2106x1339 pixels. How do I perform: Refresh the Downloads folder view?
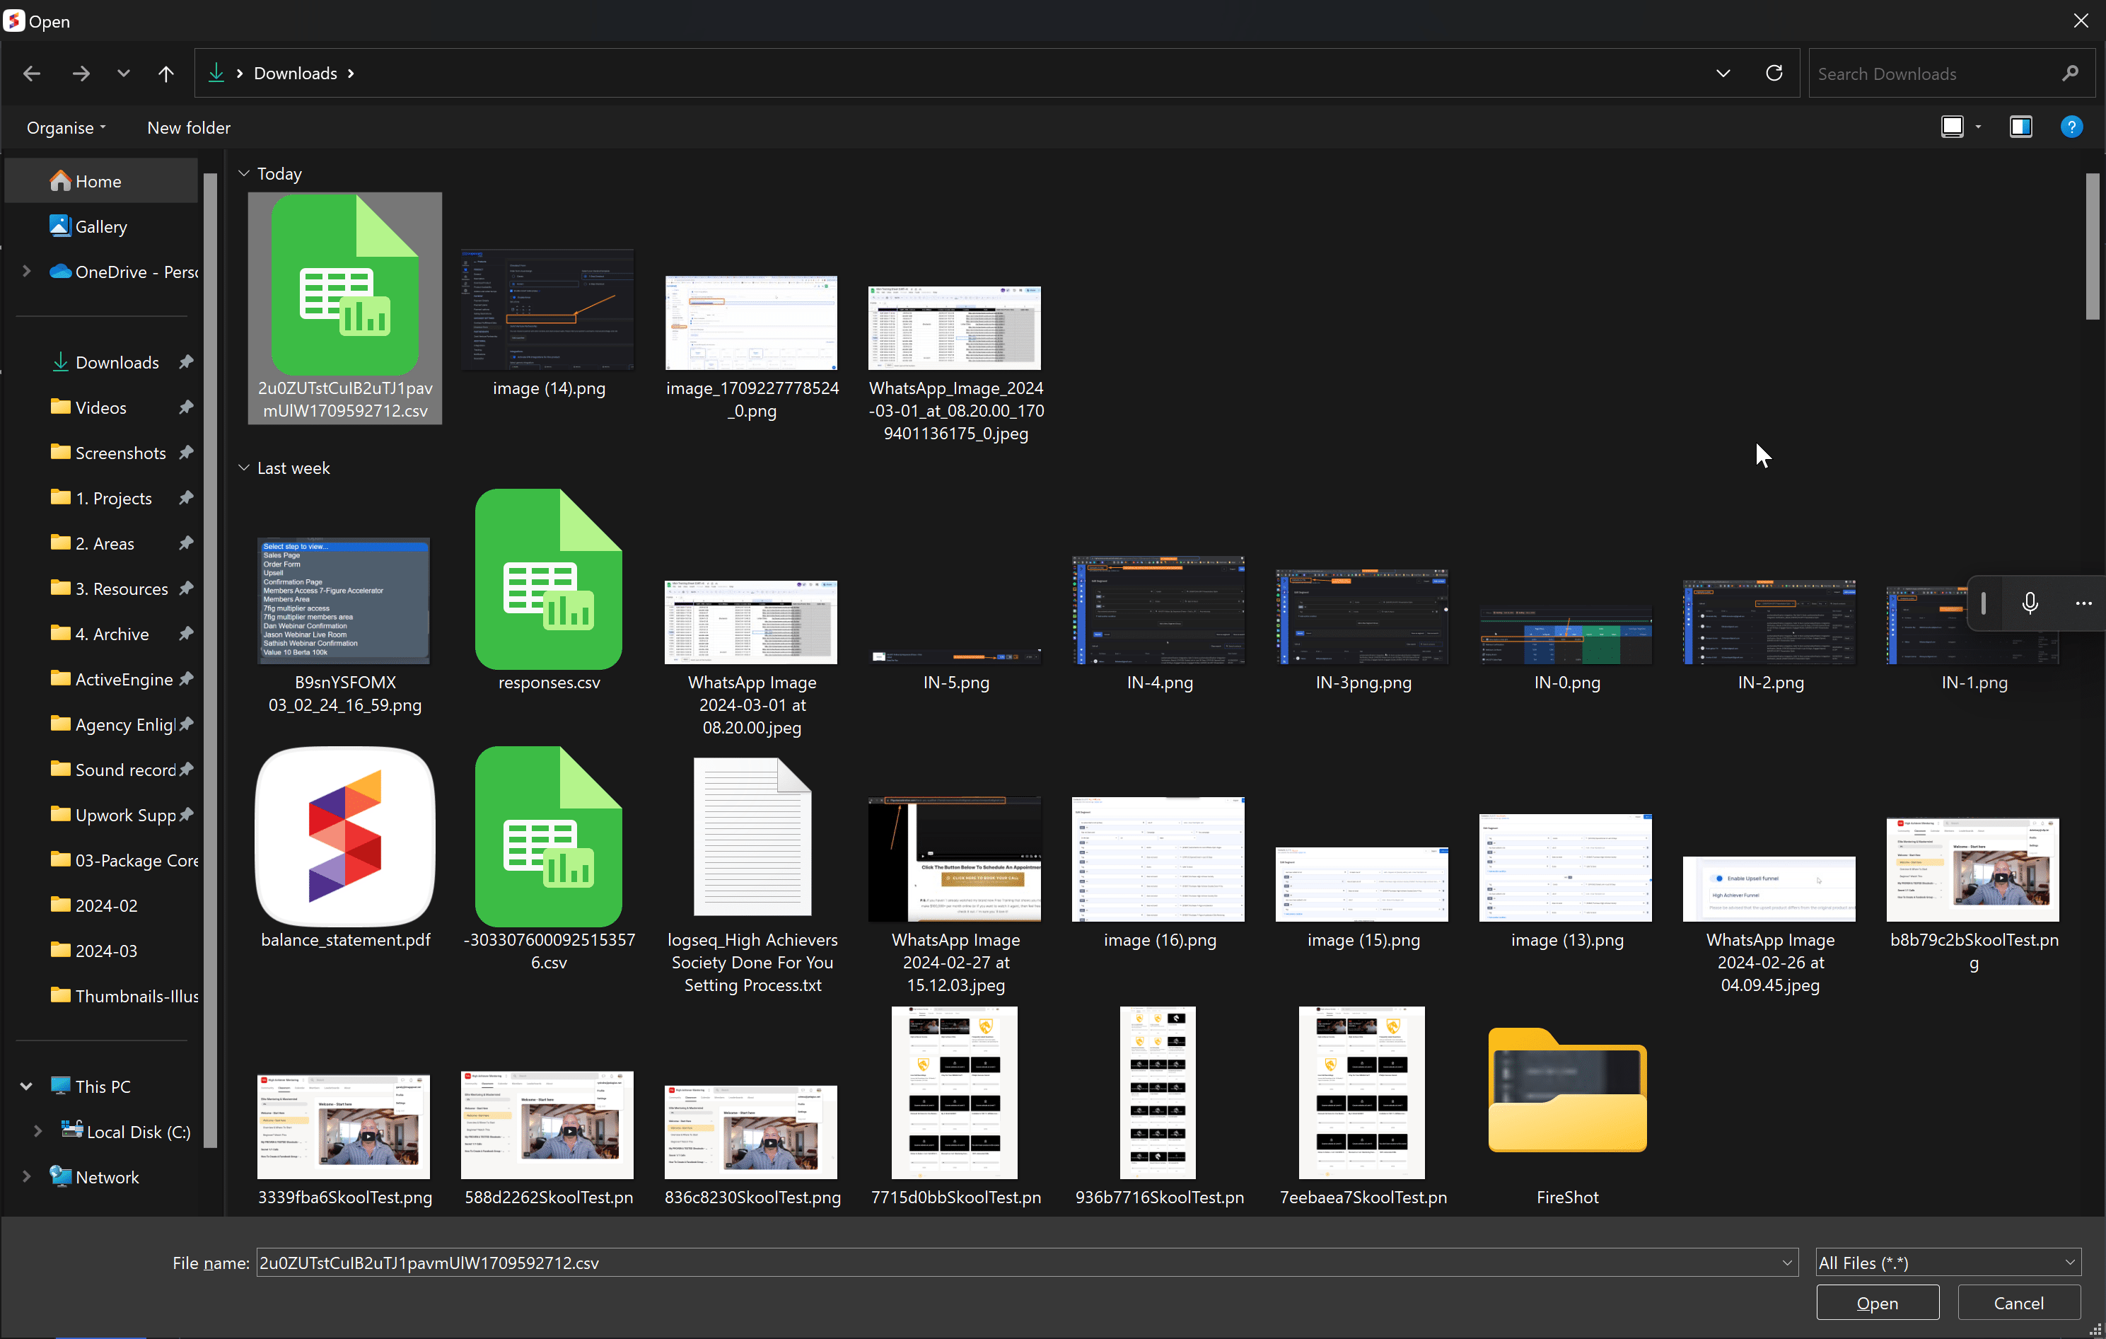[1774, 73]
